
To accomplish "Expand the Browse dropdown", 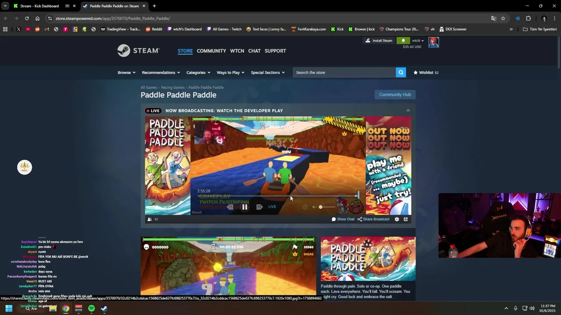I will (x=126, y=73).
